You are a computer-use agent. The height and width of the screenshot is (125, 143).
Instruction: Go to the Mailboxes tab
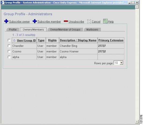pos(92,30)
